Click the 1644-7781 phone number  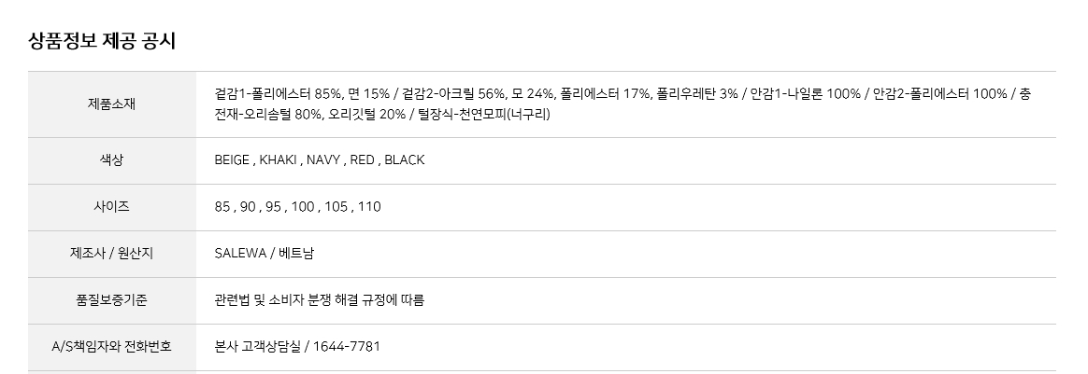tap(348, 347)
